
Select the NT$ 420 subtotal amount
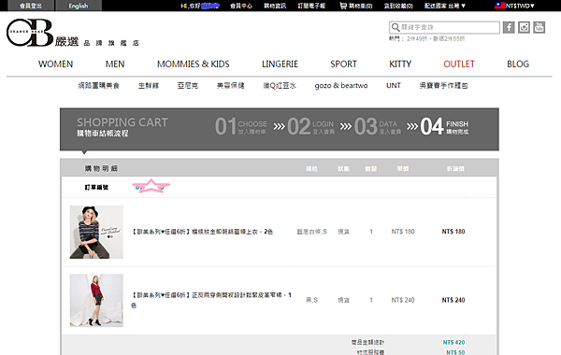453,343
